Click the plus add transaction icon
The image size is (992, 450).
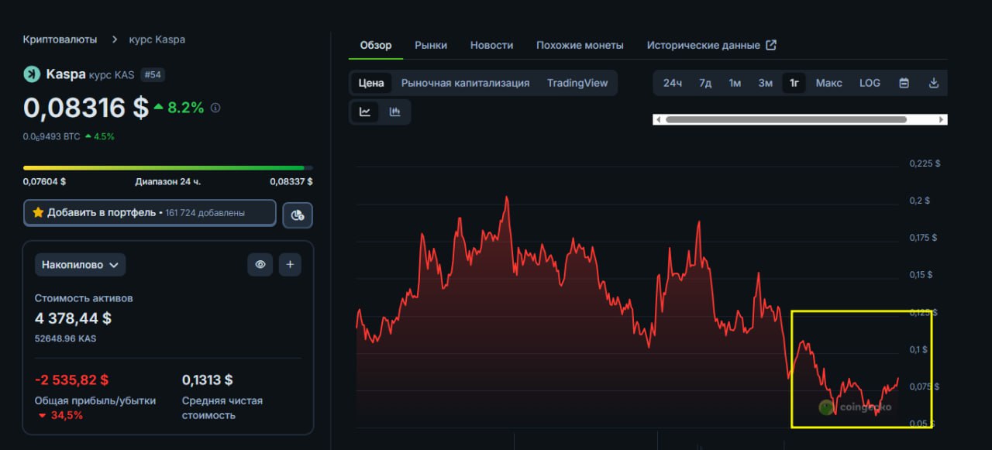(290, 264)
